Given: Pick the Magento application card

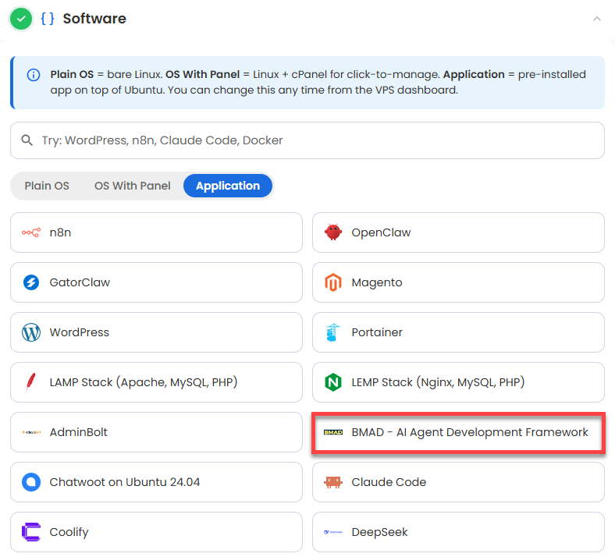Looking at the screenshot, I should click(458, 282).
